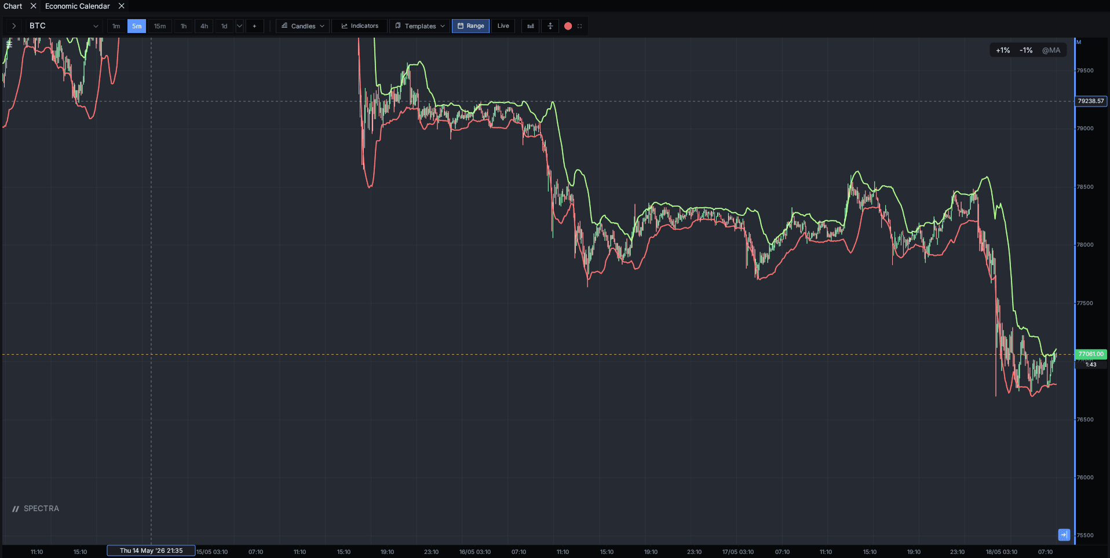
Task: Toggle fullscreen with the corner brackets icon
Action: [x=580, y=26]
